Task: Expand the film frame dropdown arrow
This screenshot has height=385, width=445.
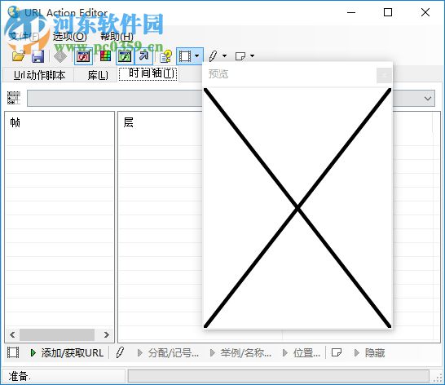Action: (197, 56)
